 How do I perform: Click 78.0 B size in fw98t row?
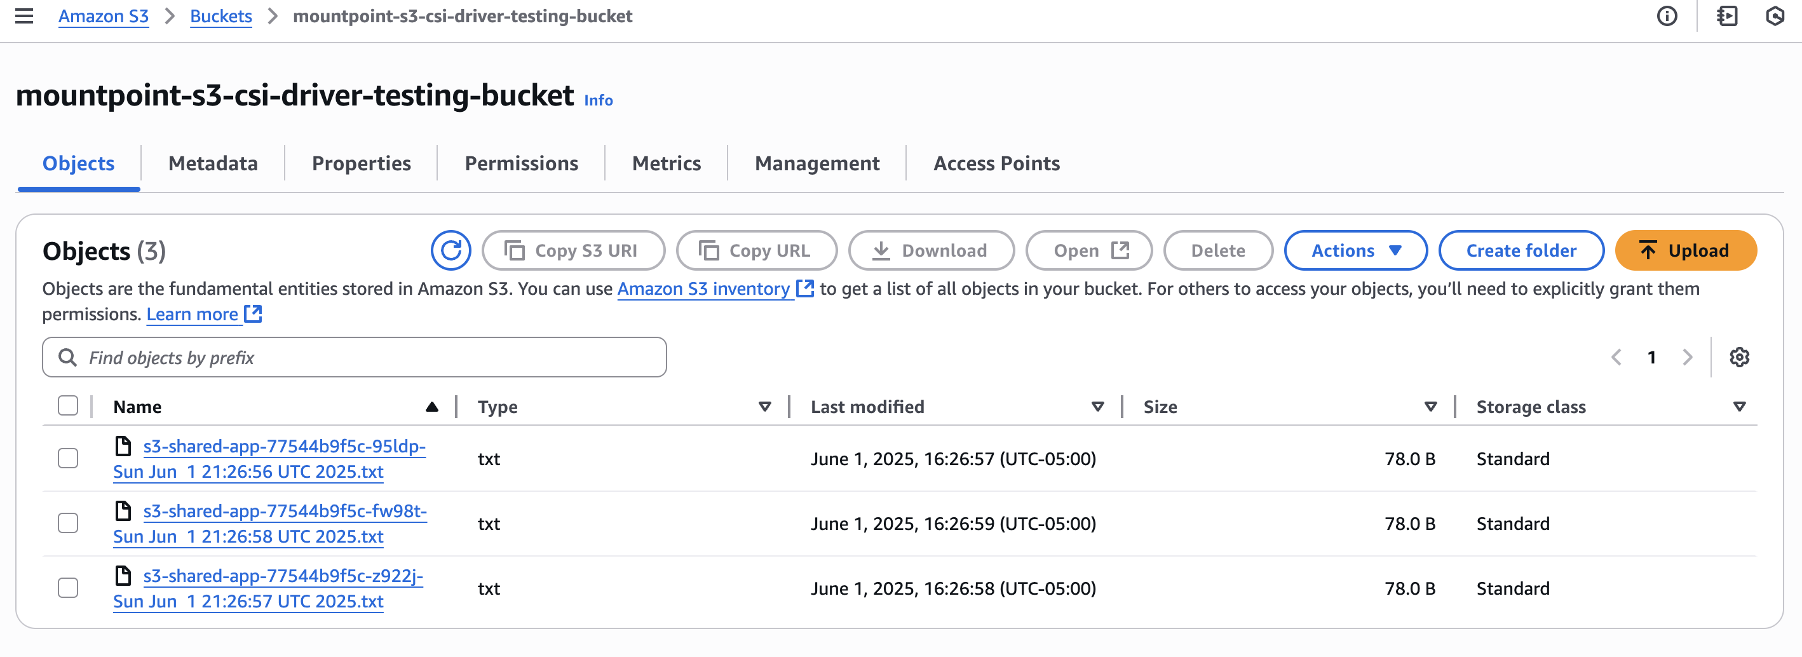(1409, 524)
